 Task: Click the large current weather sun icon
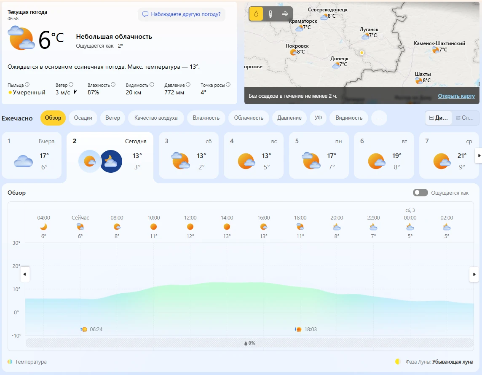click(x=21, y=38)
